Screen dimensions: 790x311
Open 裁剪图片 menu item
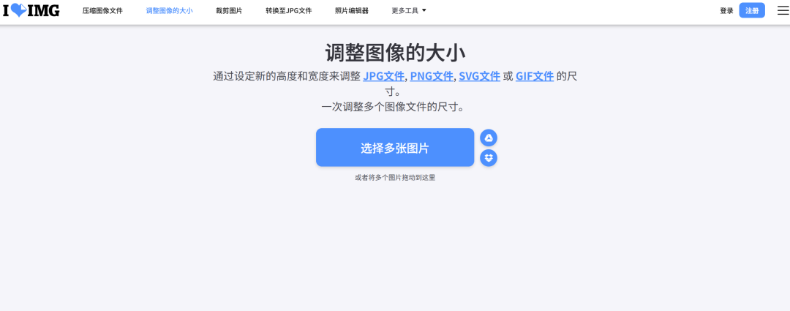(x=229, y=10)
